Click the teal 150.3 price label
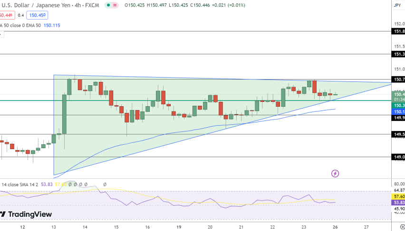405x231 pixels. 398,105
